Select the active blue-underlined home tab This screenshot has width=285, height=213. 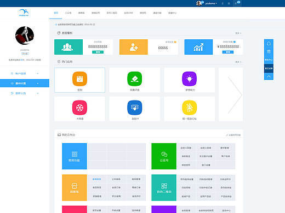click(x=56, y=13)
